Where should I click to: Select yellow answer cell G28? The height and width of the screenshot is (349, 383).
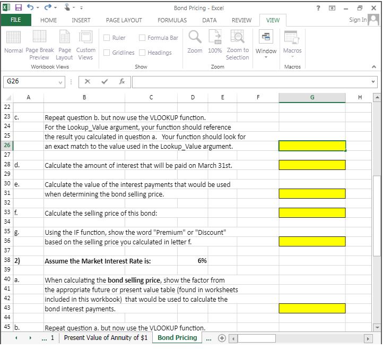pos(312,165)
